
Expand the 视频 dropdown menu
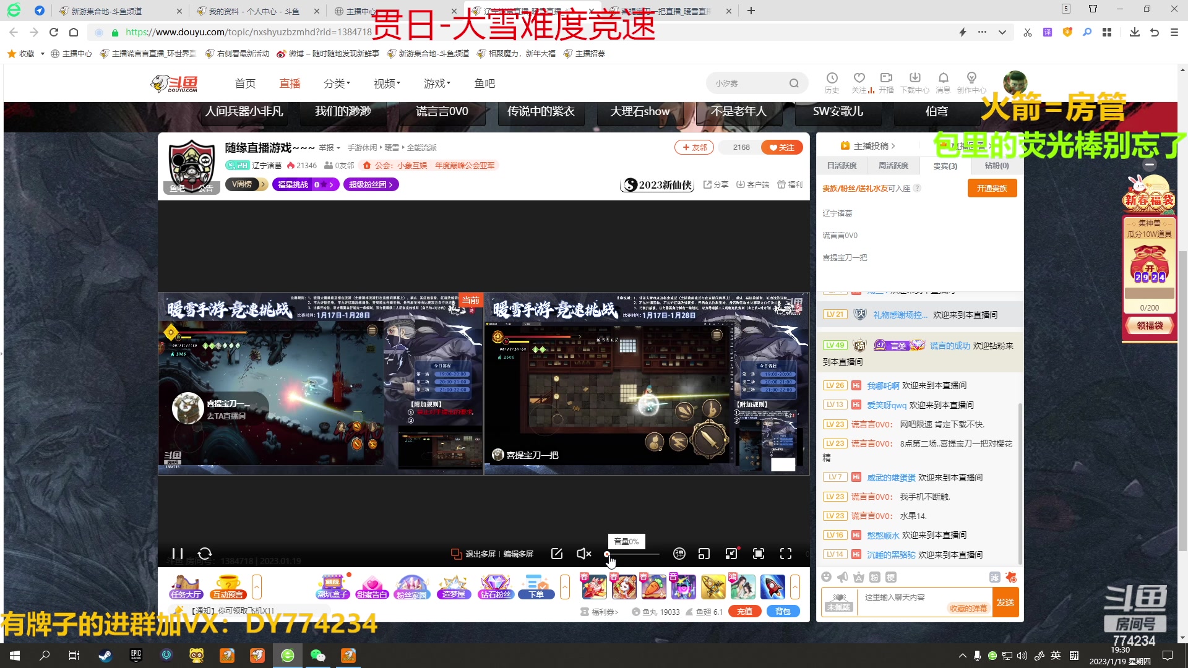387,83
